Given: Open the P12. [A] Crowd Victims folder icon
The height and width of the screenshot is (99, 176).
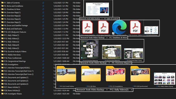Looking at the screenshot, I should [x=66, y=74].
